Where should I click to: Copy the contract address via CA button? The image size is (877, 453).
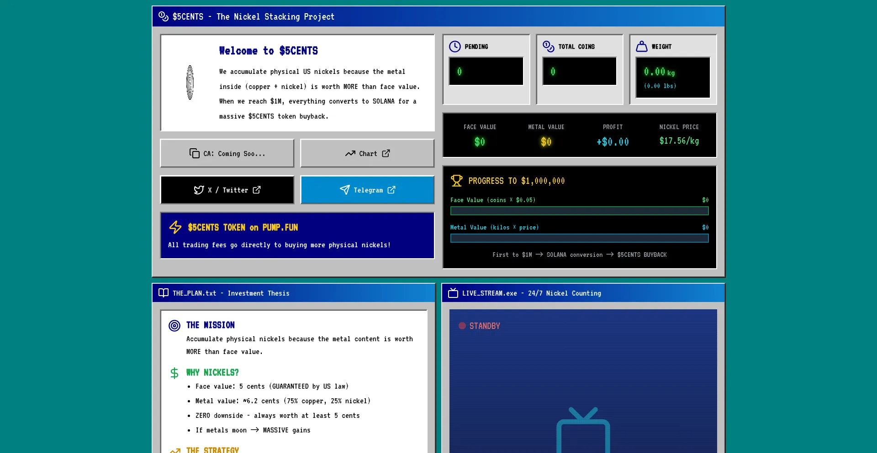[227, 153]
